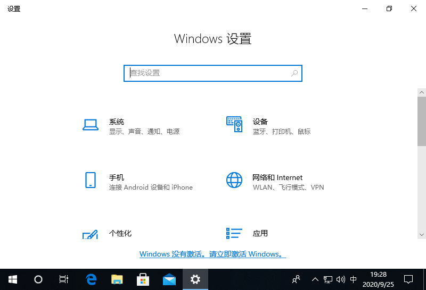Click the scrollbar up arrow

[422, 92]
